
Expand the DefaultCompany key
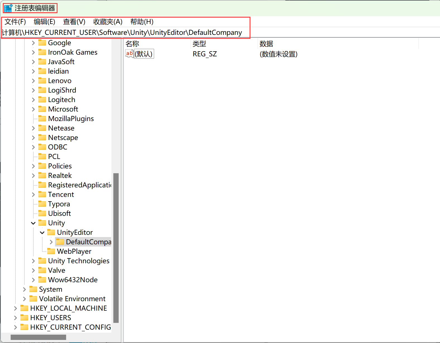[x=51, y=242]
